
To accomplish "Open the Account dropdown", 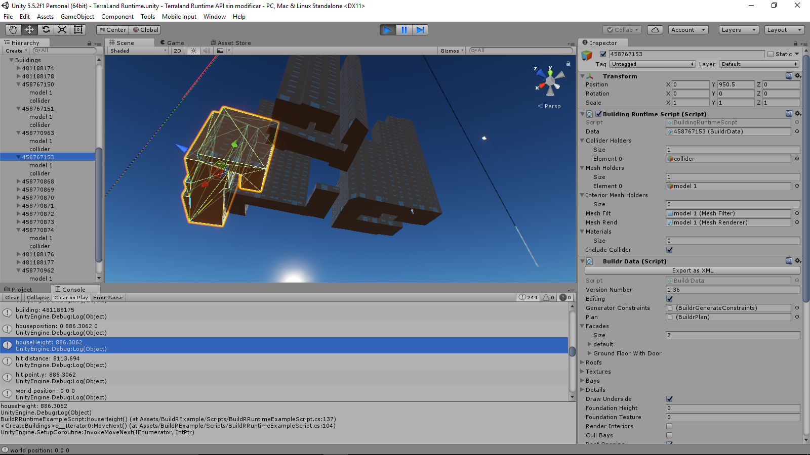I will pyautogui.click(x=688, y=30).
